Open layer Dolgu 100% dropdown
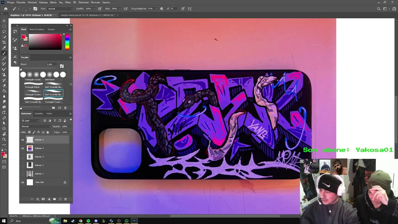This screenshot has height=224, width=398. click(x=70, y=132)
